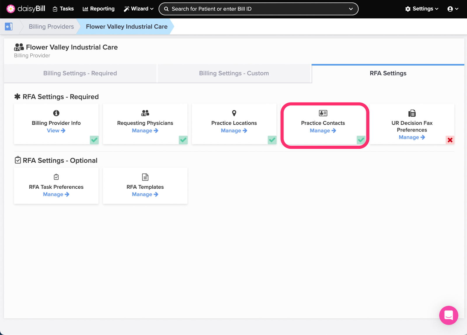
Task: Click the Requesting Physicians icon
Action: coord(145,113)
